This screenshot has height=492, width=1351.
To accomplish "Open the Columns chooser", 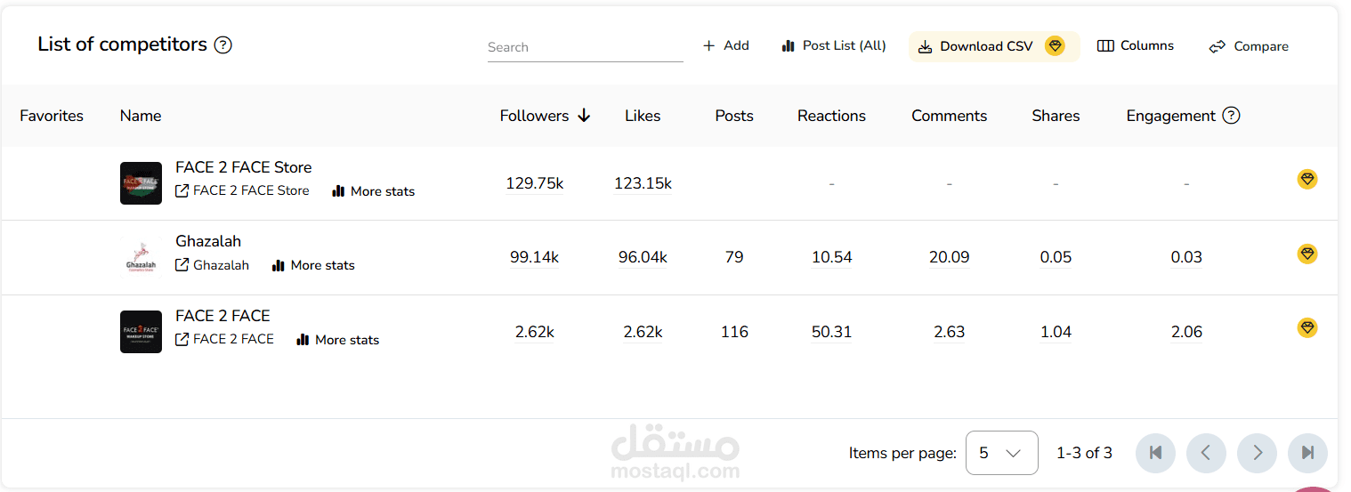I will pos(1136,46).
